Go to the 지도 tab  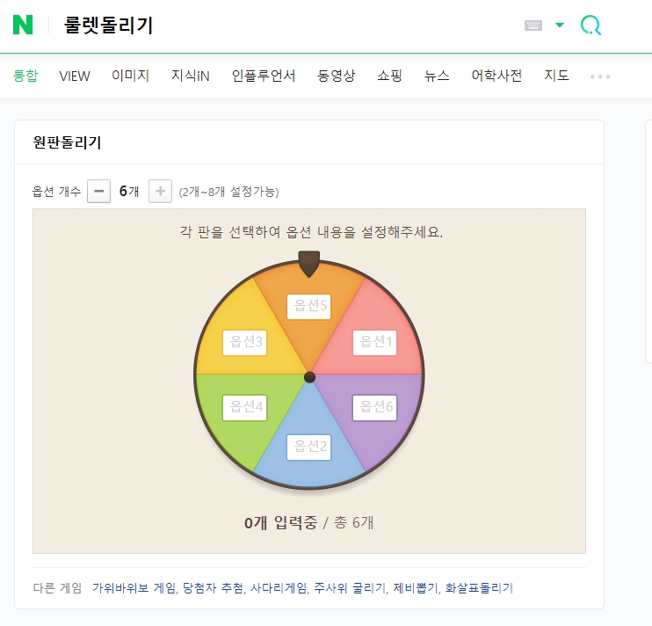coord(556,76)
